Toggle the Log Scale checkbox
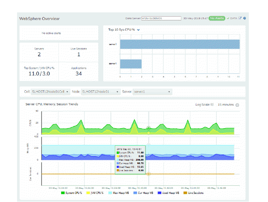 click(x=212, y=104)
